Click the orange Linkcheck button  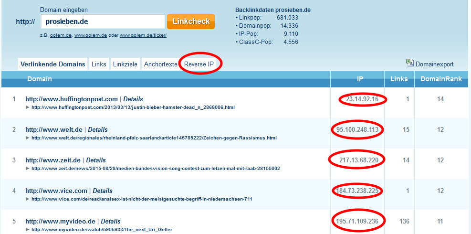coord(191,21)
